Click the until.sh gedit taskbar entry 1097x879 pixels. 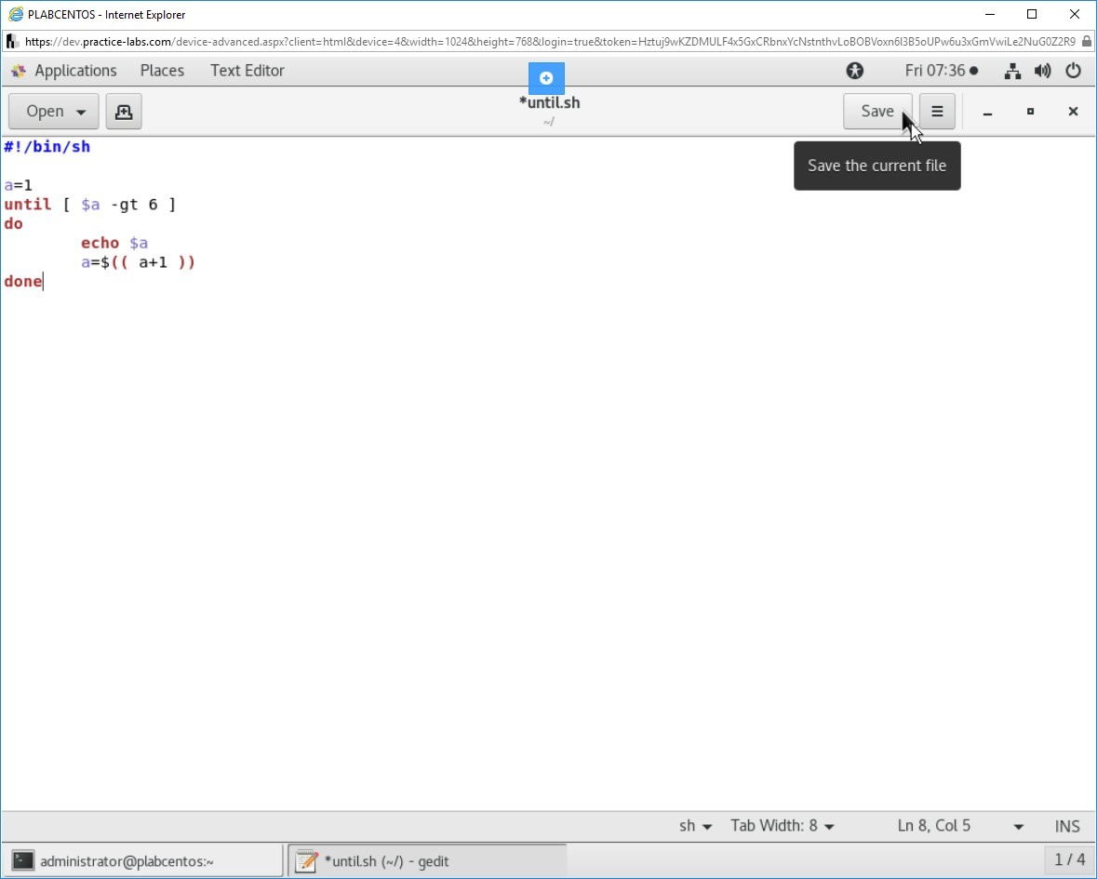[426, 861]
